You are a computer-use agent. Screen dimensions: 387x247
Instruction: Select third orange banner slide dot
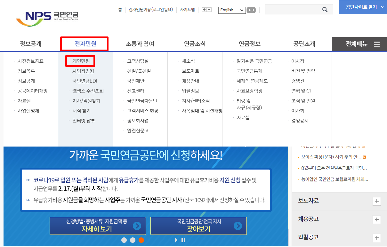click(x=141, y=240)
